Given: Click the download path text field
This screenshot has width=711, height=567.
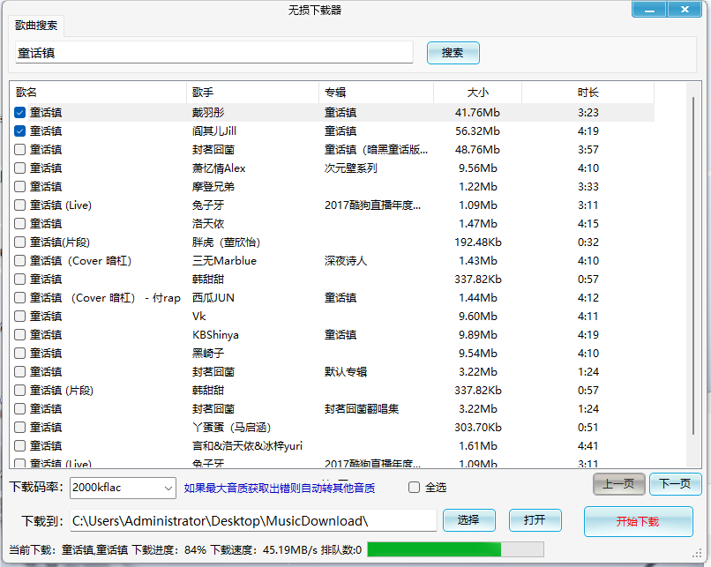Looking at the screenshot, I should [256, 520].
